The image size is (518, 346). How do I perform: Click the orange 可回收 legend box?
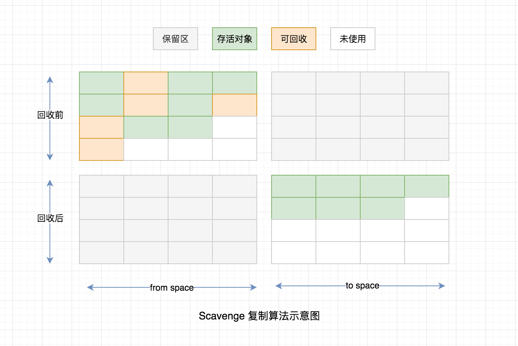tap(293, 39)
